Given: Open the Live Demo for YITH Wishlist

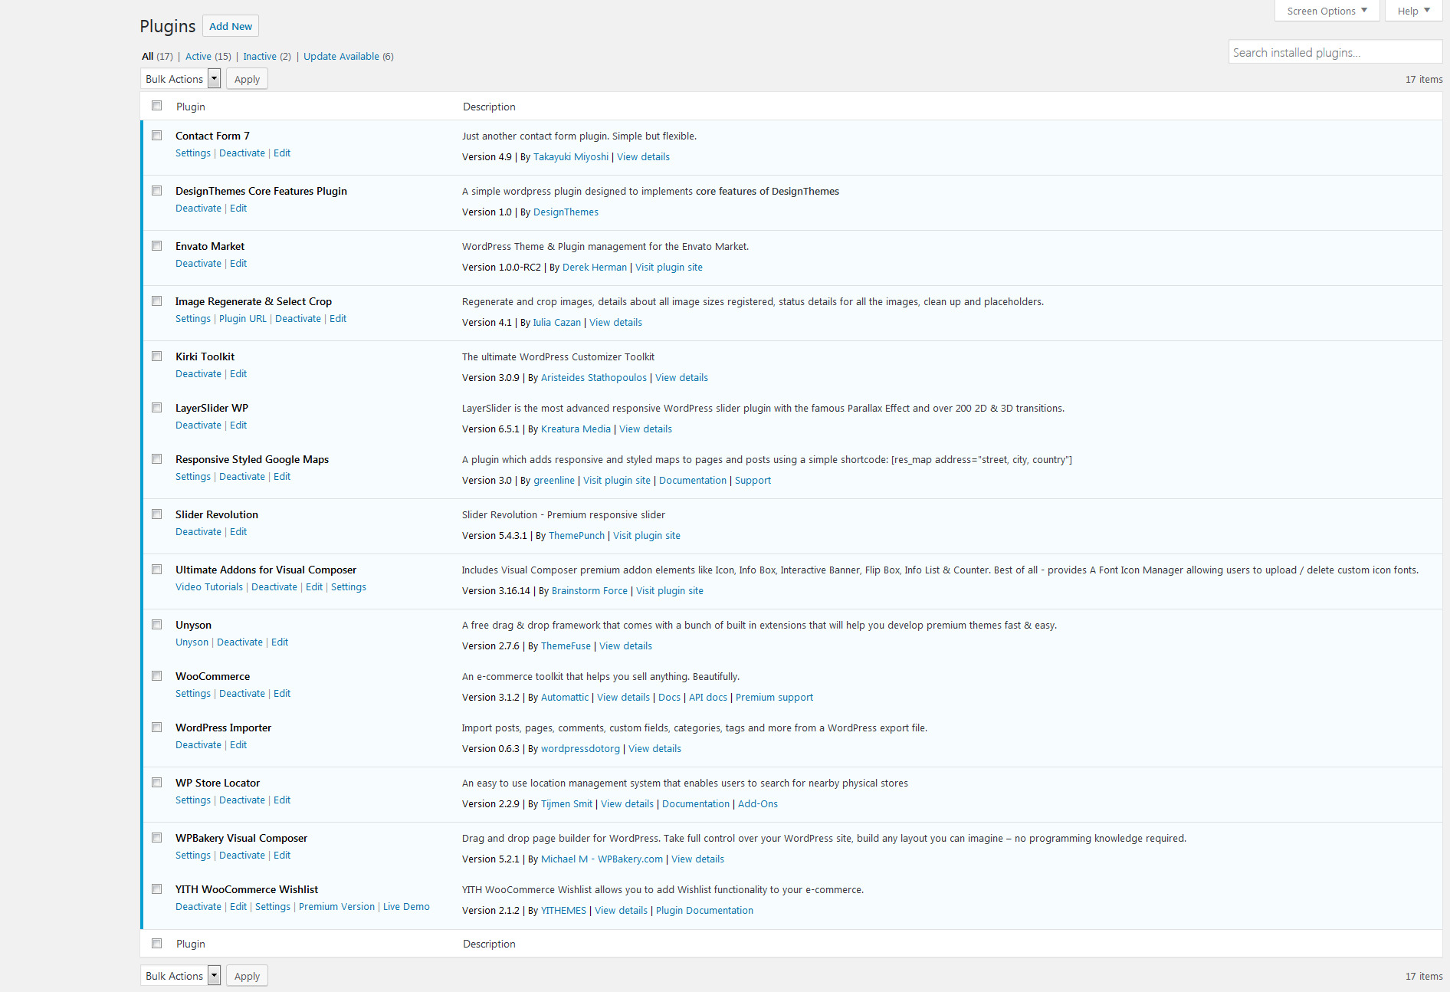Looking at the screenshot, I should (x=406, y=906).
